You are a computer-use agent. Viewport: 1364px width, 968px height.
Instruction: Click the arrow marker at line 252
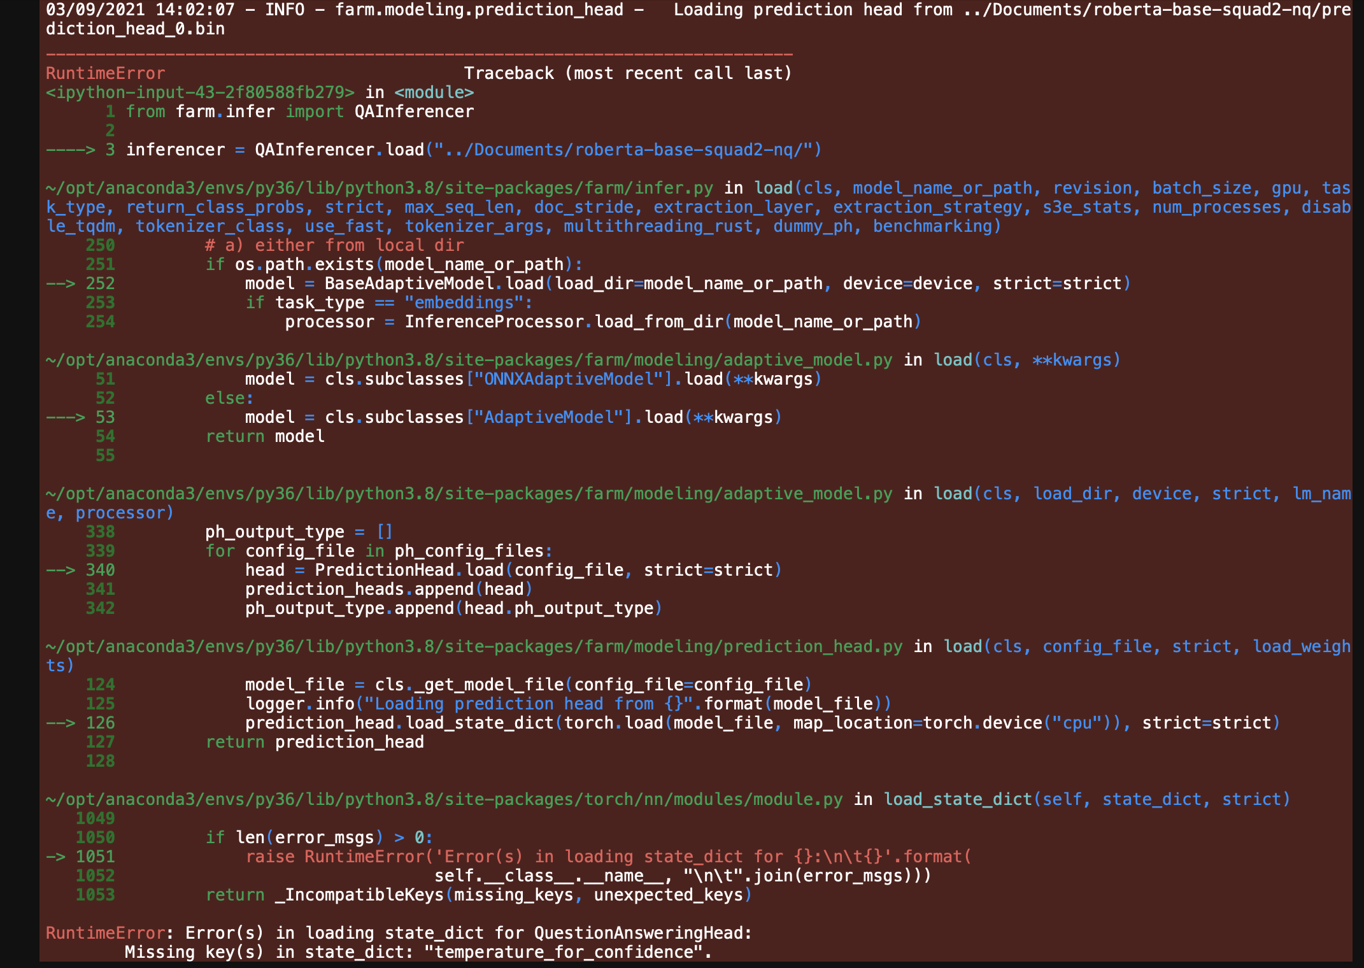pyautogui.click(x=60, y=283)
